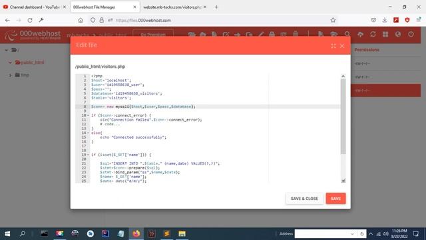426x240 pixels.
Task: Click the orange SAVE button
Action: click(x=335, y=199)
